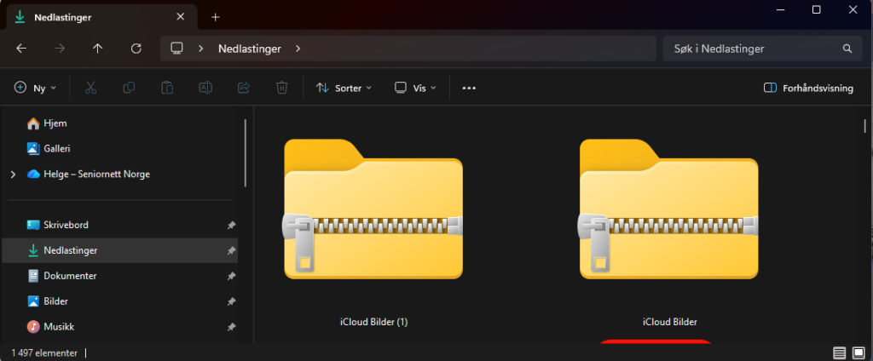Click the Cut scissors icon

(90, 88)
